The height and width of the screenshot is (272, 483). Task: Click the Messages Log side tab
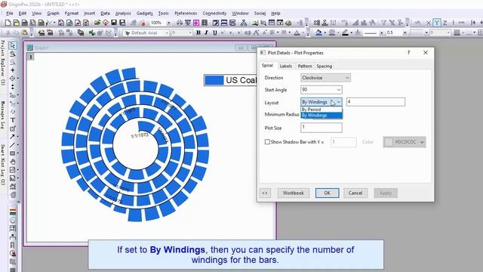[x=3, y=115]
